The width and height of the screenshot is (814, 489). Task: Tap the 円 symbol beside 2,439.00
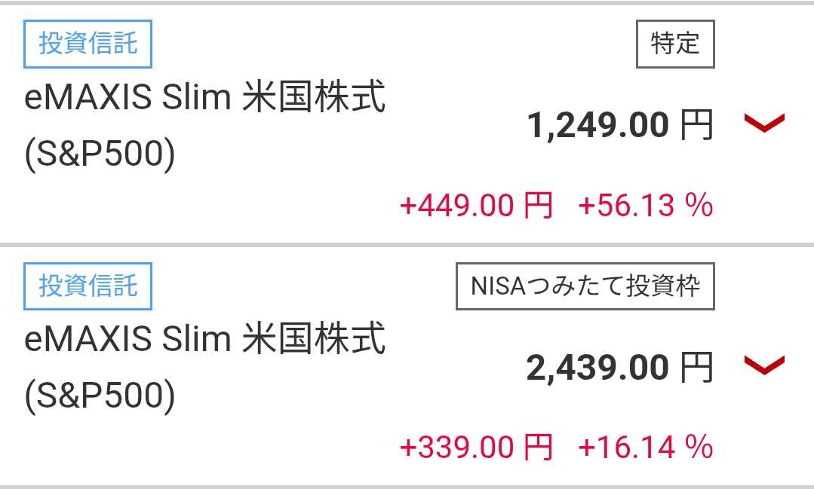pos(696,368)
